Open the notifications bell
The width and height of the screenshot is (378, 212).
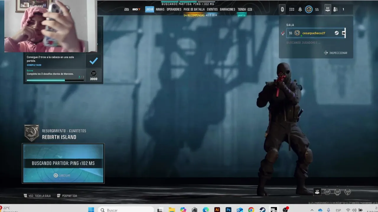click(300, 9)
